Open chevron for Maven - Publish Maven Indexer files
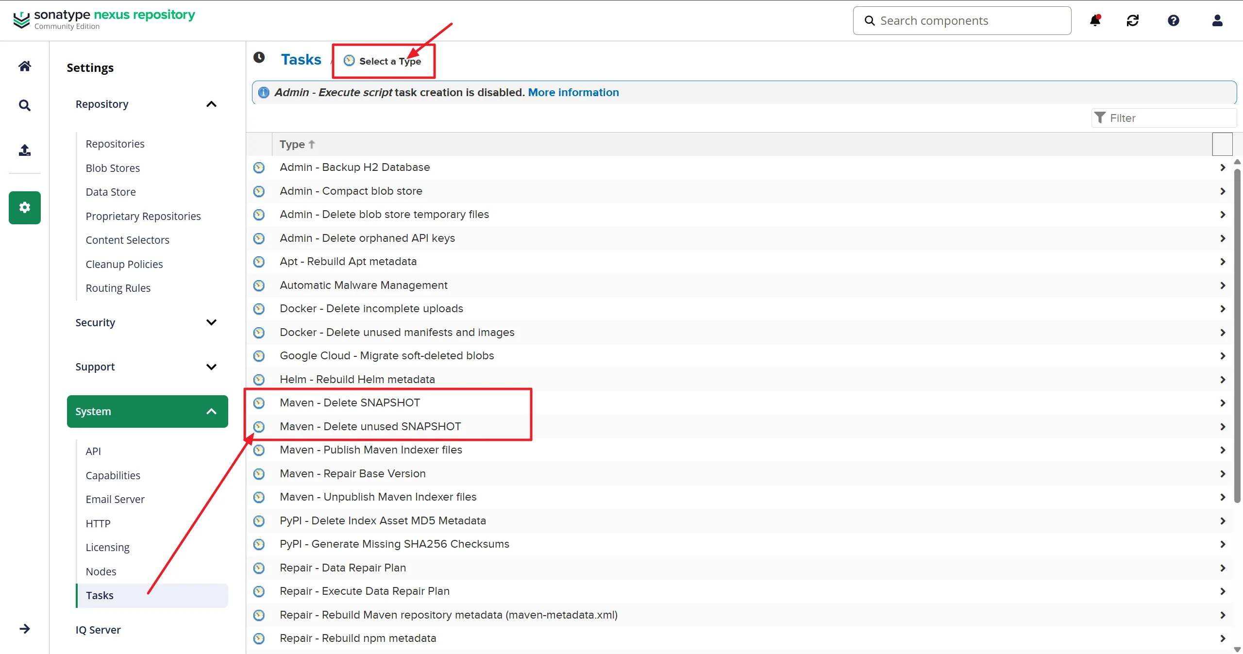1243x654 pixels. tap(1223, 450)
